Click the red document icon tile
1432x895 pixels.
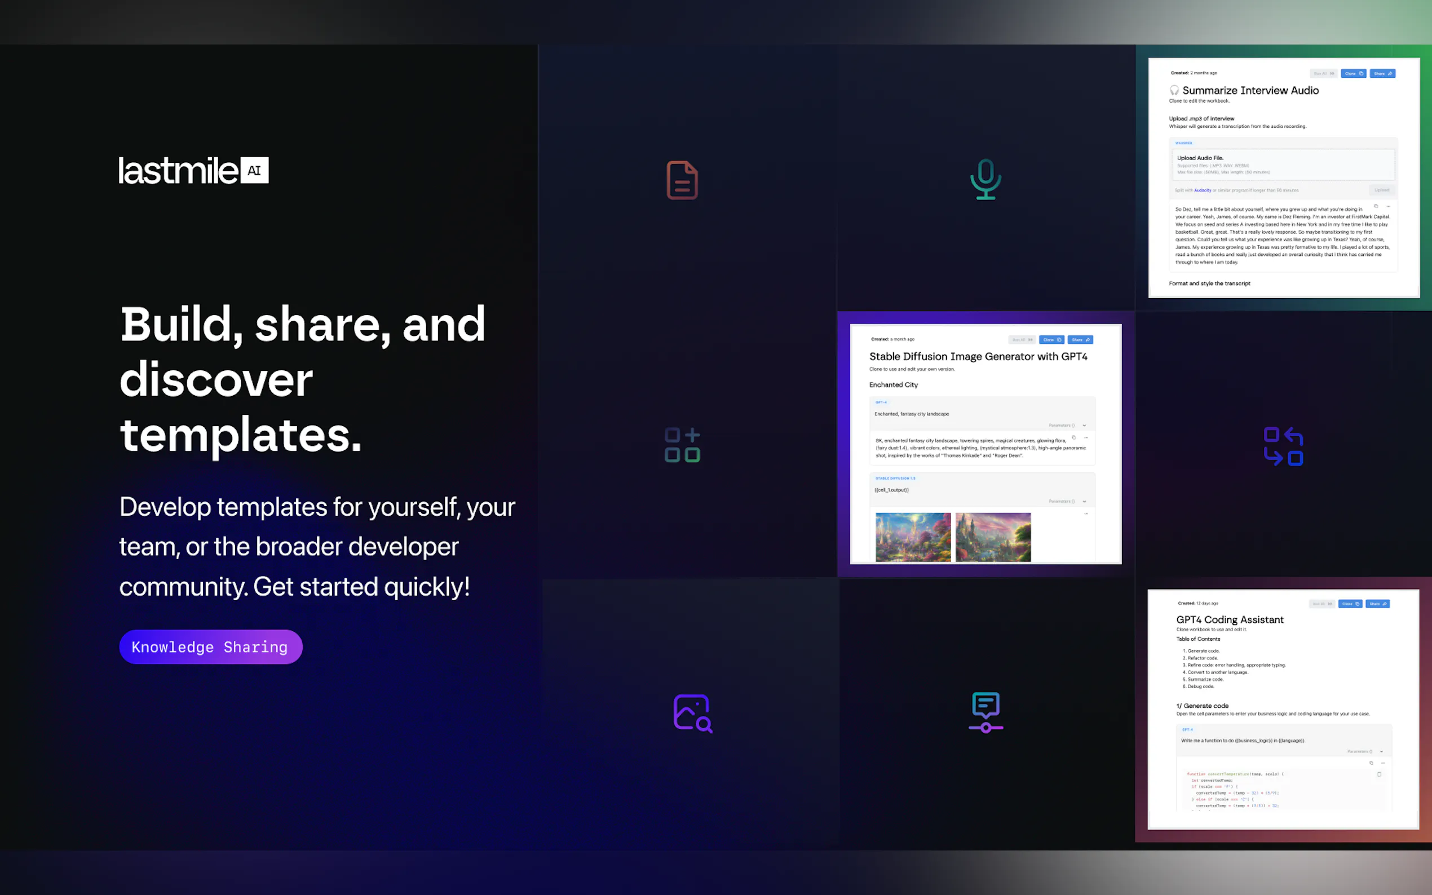click(x=682, y=180)
